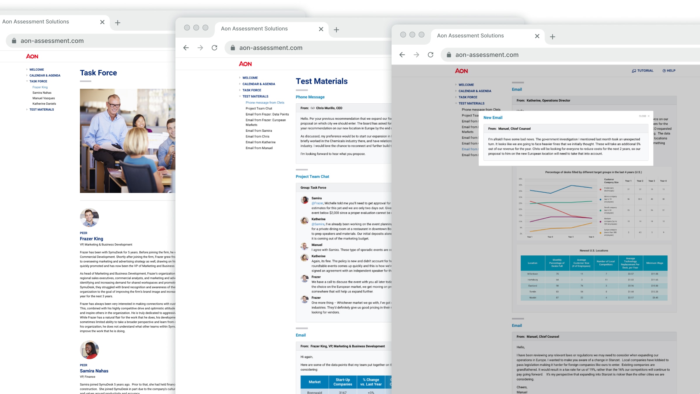The height and width of the screenshot is (394, 700).
Task: Open Phone message from Chris in middle sidebar
Action: coord(265,102)
